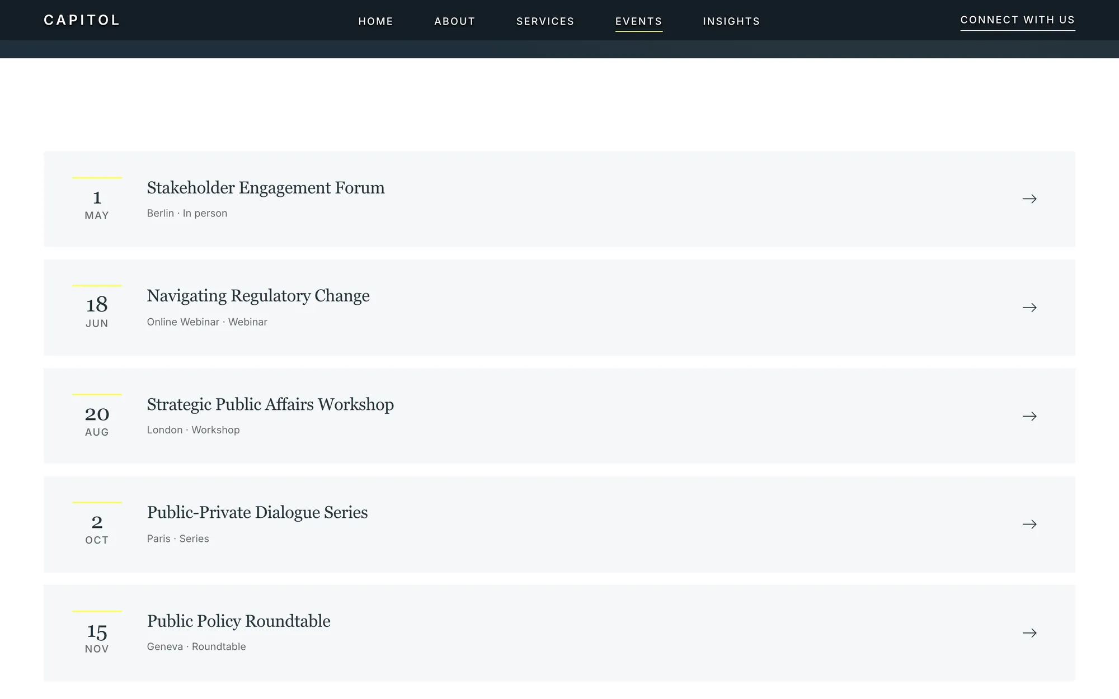Click the '18 JUN' date block

[x=97, y=308]
